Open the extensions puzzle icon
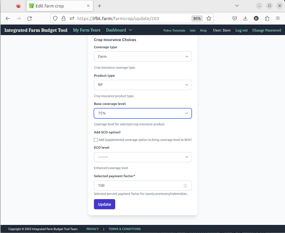 (x=267, y=18)
